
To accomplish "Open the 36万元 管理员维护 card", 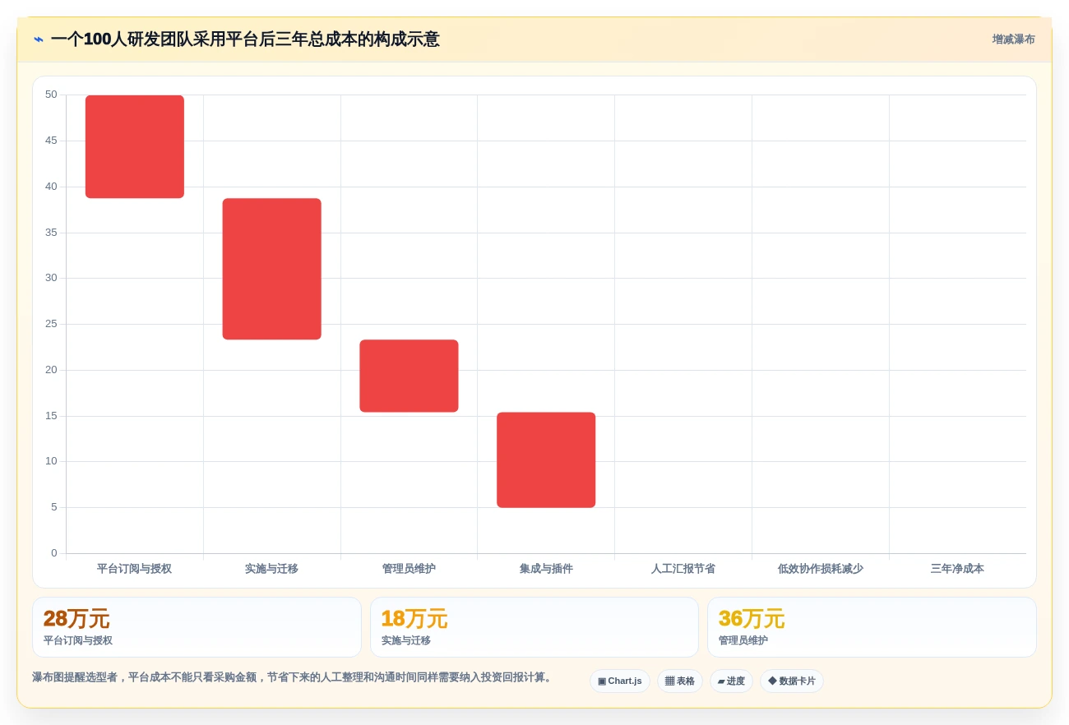I will (x=872, y=627).
